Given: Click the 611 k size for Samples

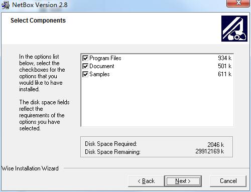Looking at the screenshot, I should (x=224, y=74).
